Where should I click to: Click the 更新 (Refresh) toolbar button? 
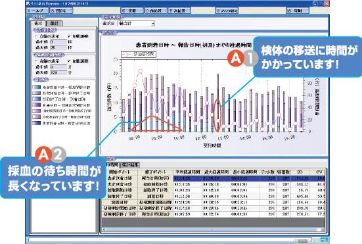pyautogui.click(x=132, y=11)
